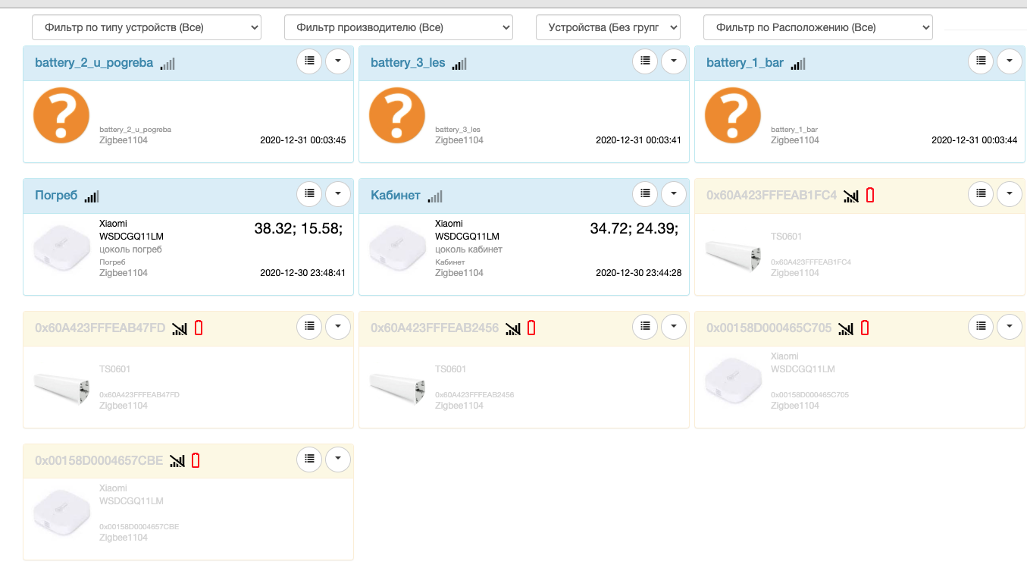Open list menu for Кабинет card
This screenshot has height=574, width=1027.
[x=645, y=194]
